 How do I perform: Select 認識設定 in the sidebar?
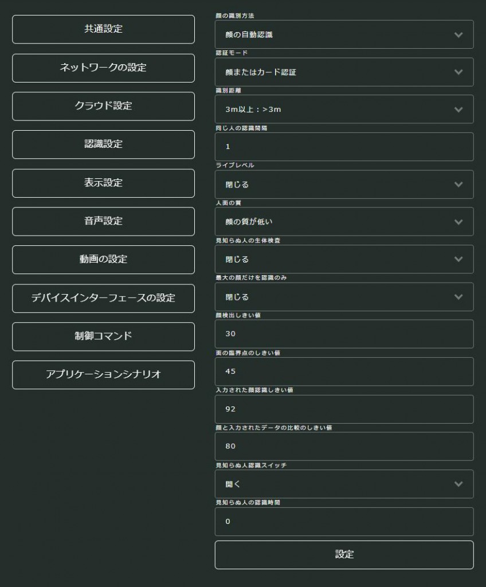[x=103, y=144]
